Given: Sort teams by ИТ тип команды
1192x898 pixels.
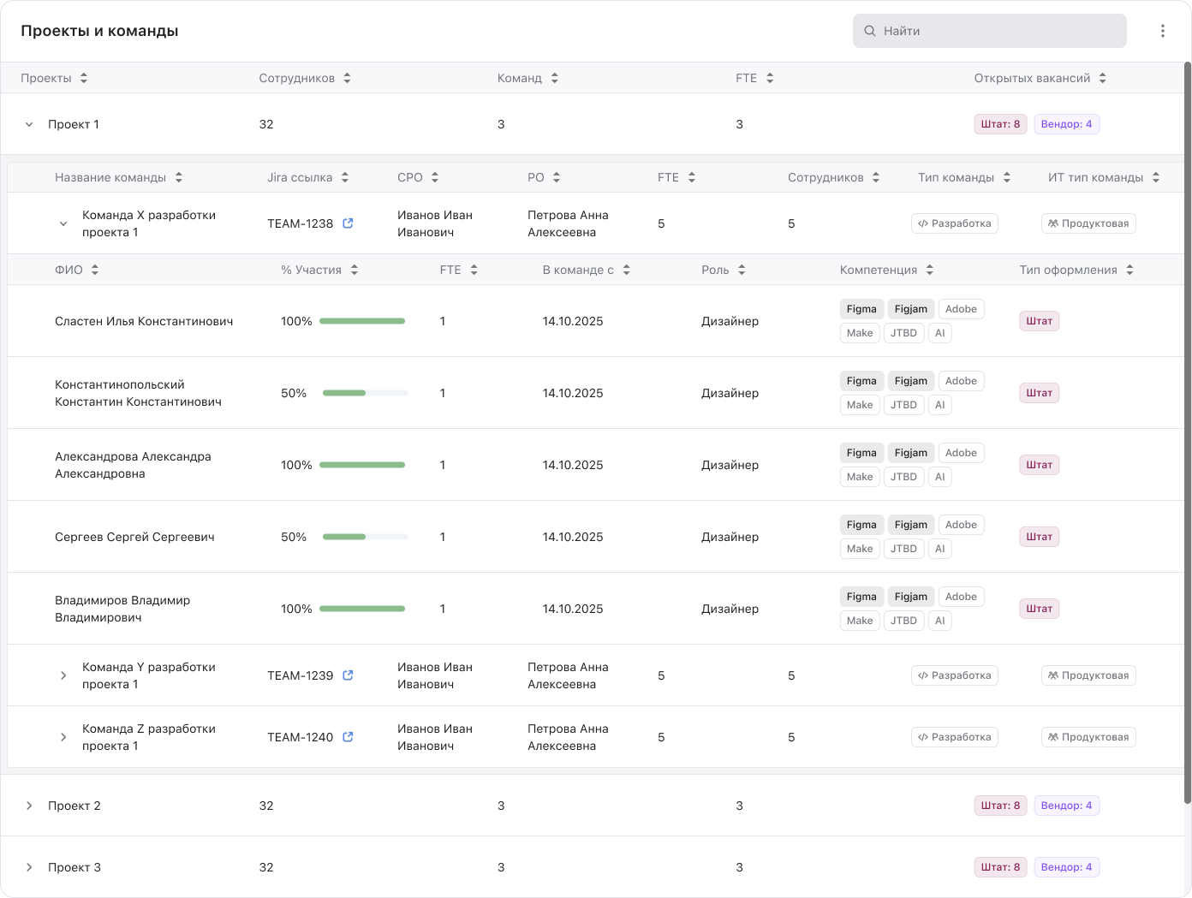Looking at the screenshot, I should tap(1155, 177).
